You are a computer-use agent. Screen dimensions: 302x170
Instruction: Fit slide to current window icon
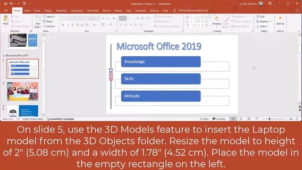(x=297, y=119)
